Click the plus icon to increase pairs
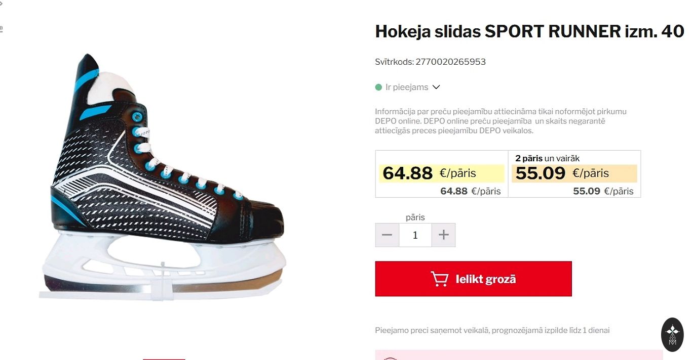The width and height of the screenshot is (692, 360). (443, 235)
